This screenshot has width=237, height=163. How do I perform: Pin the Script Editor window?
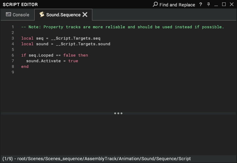[208, 4]
